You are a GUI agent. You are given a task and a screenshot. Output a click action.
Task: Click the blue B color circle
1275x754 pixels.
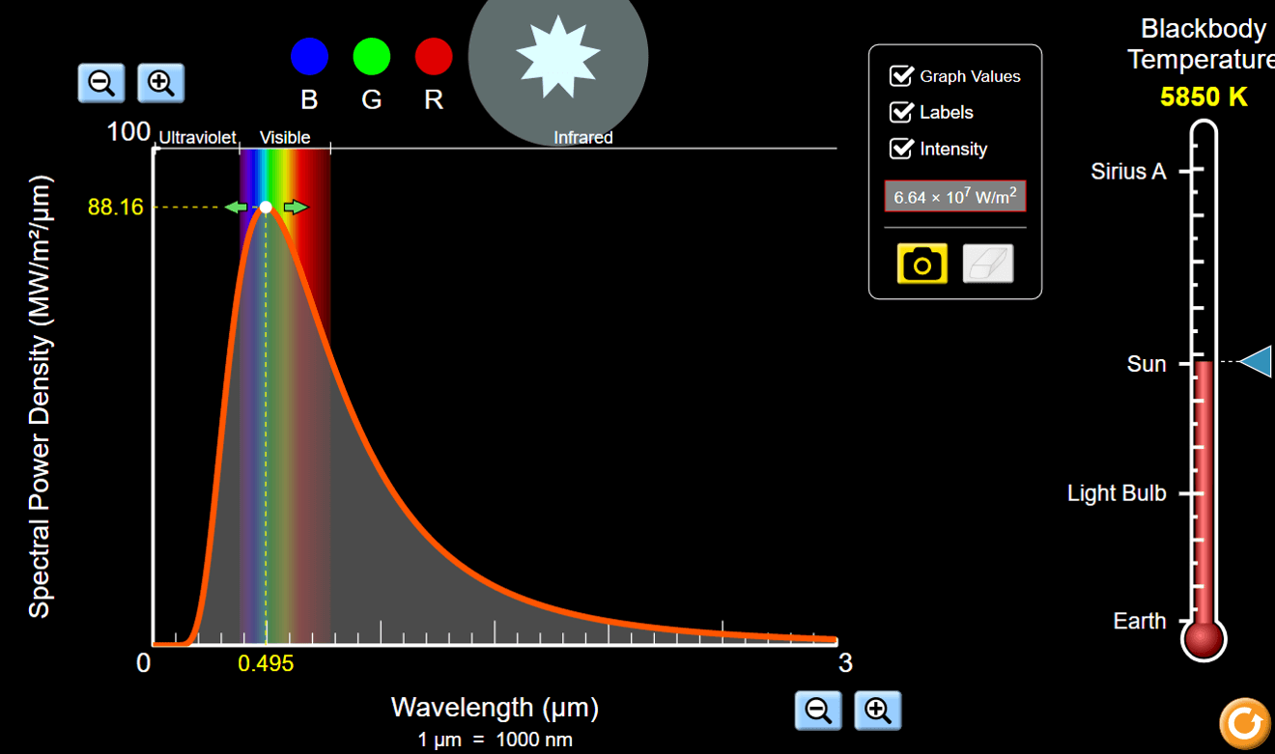(309, 56)
